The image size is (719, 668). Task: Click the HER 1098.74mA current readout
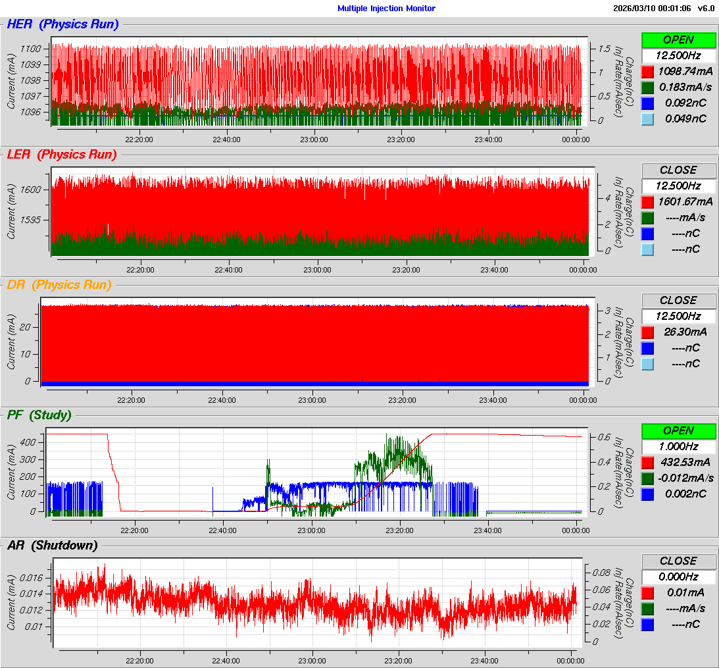click(x=686, y=71)
